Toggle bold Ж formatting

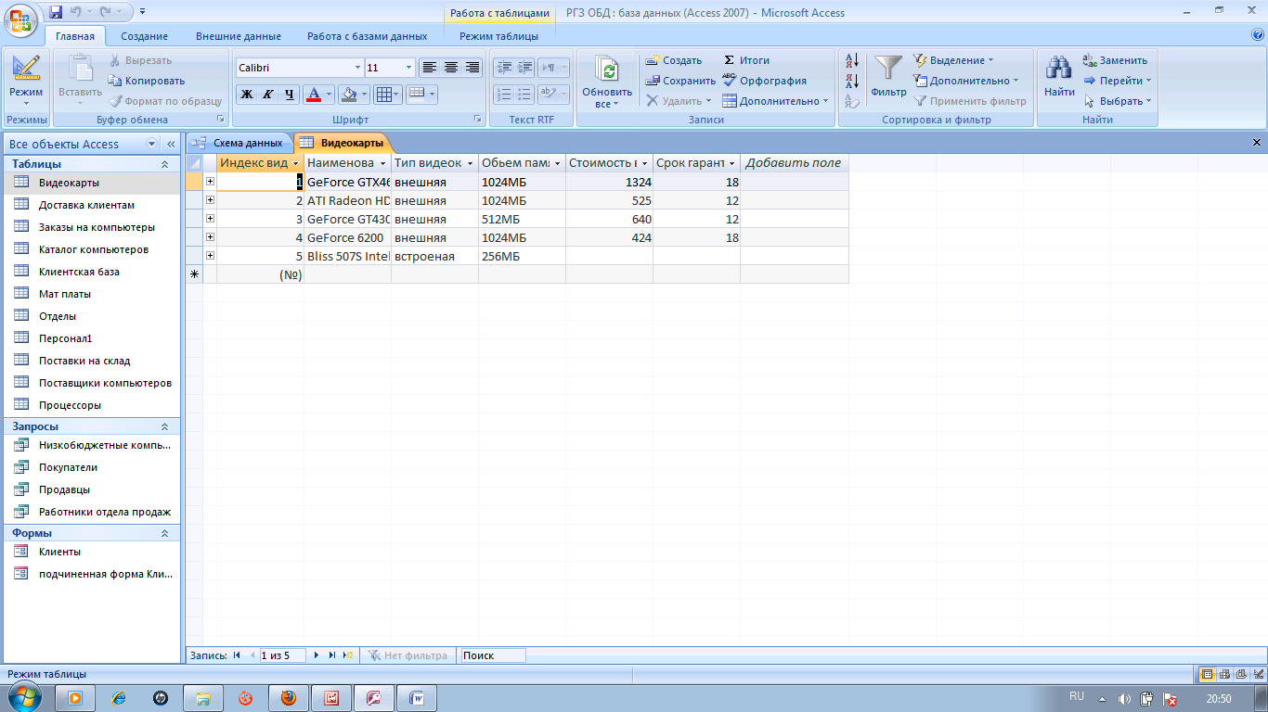pos(247,94)
